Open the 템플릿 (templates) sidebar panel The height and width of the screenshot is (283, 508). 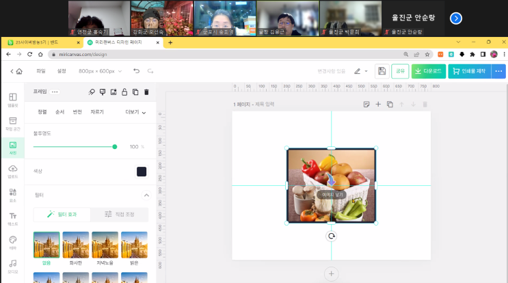(12, 100)
